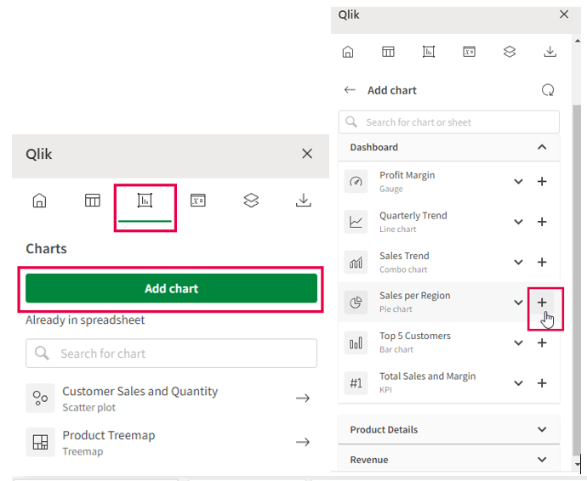Focus Search for chart or sheet field
This screenshot has width=587, height=481.
(x=449, y=122)
